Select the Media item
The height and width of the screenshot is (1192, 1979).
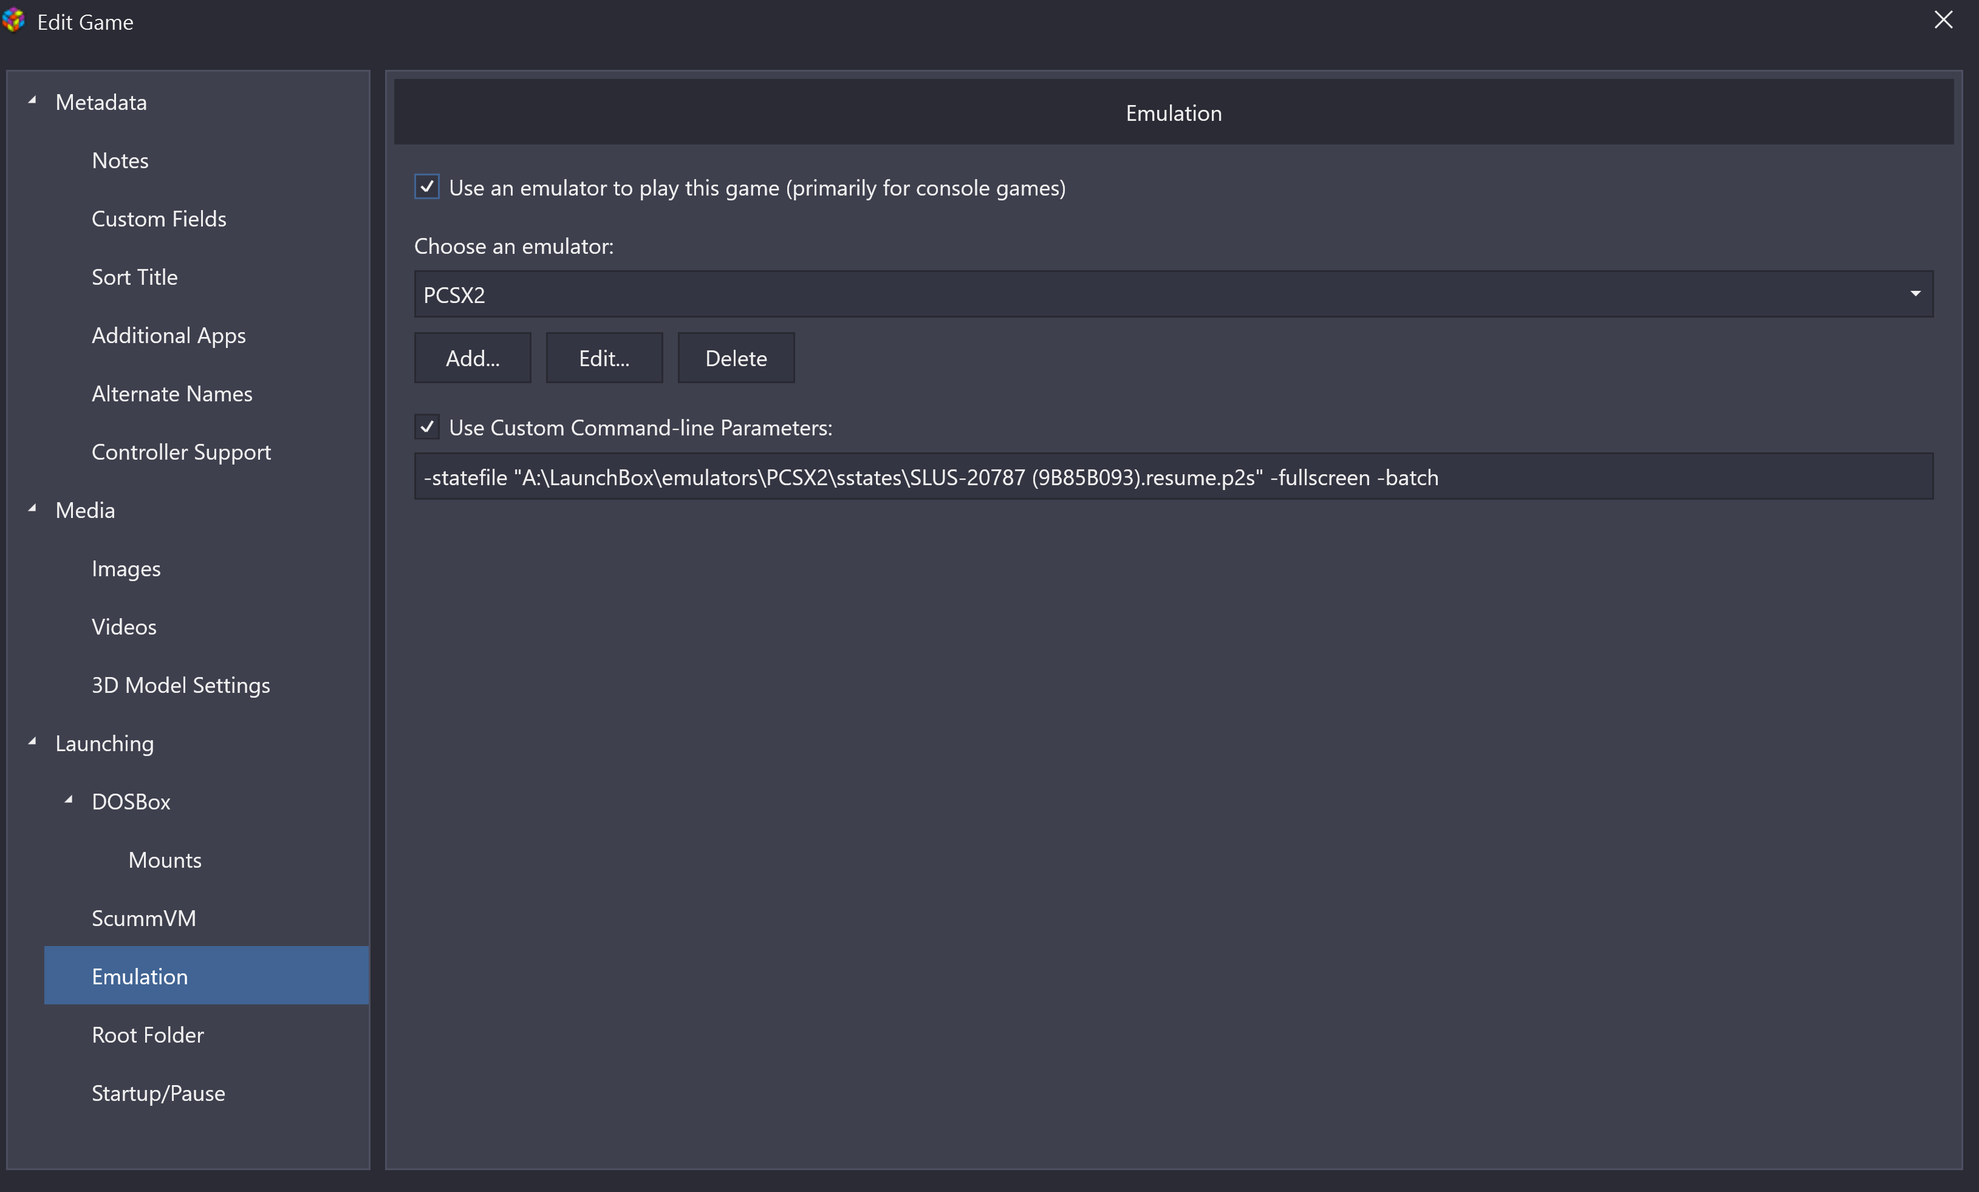pyautogui.click(x=85, y=511)
